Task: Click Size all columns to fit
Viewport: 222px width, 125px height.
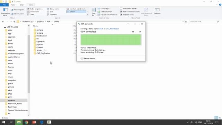Action: click(x=108, y=15)
